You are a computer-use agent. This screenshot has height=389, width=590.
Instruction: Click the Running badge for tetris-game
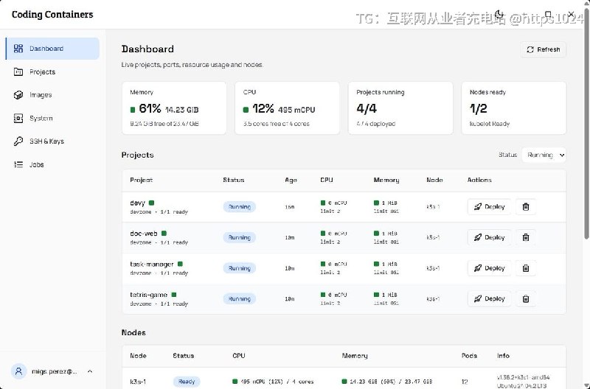[239, 299]
